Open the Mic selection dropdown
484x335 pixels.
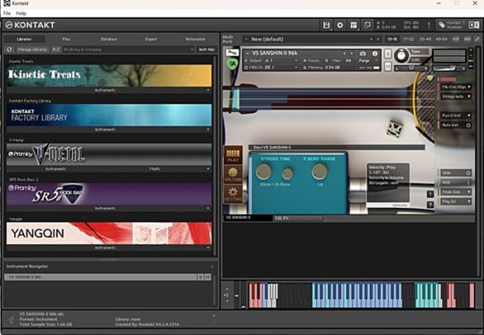pos(455,87)
